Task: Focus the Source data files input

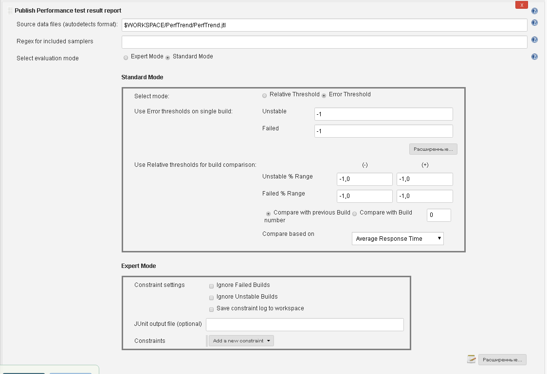Action: coord(325,25)
